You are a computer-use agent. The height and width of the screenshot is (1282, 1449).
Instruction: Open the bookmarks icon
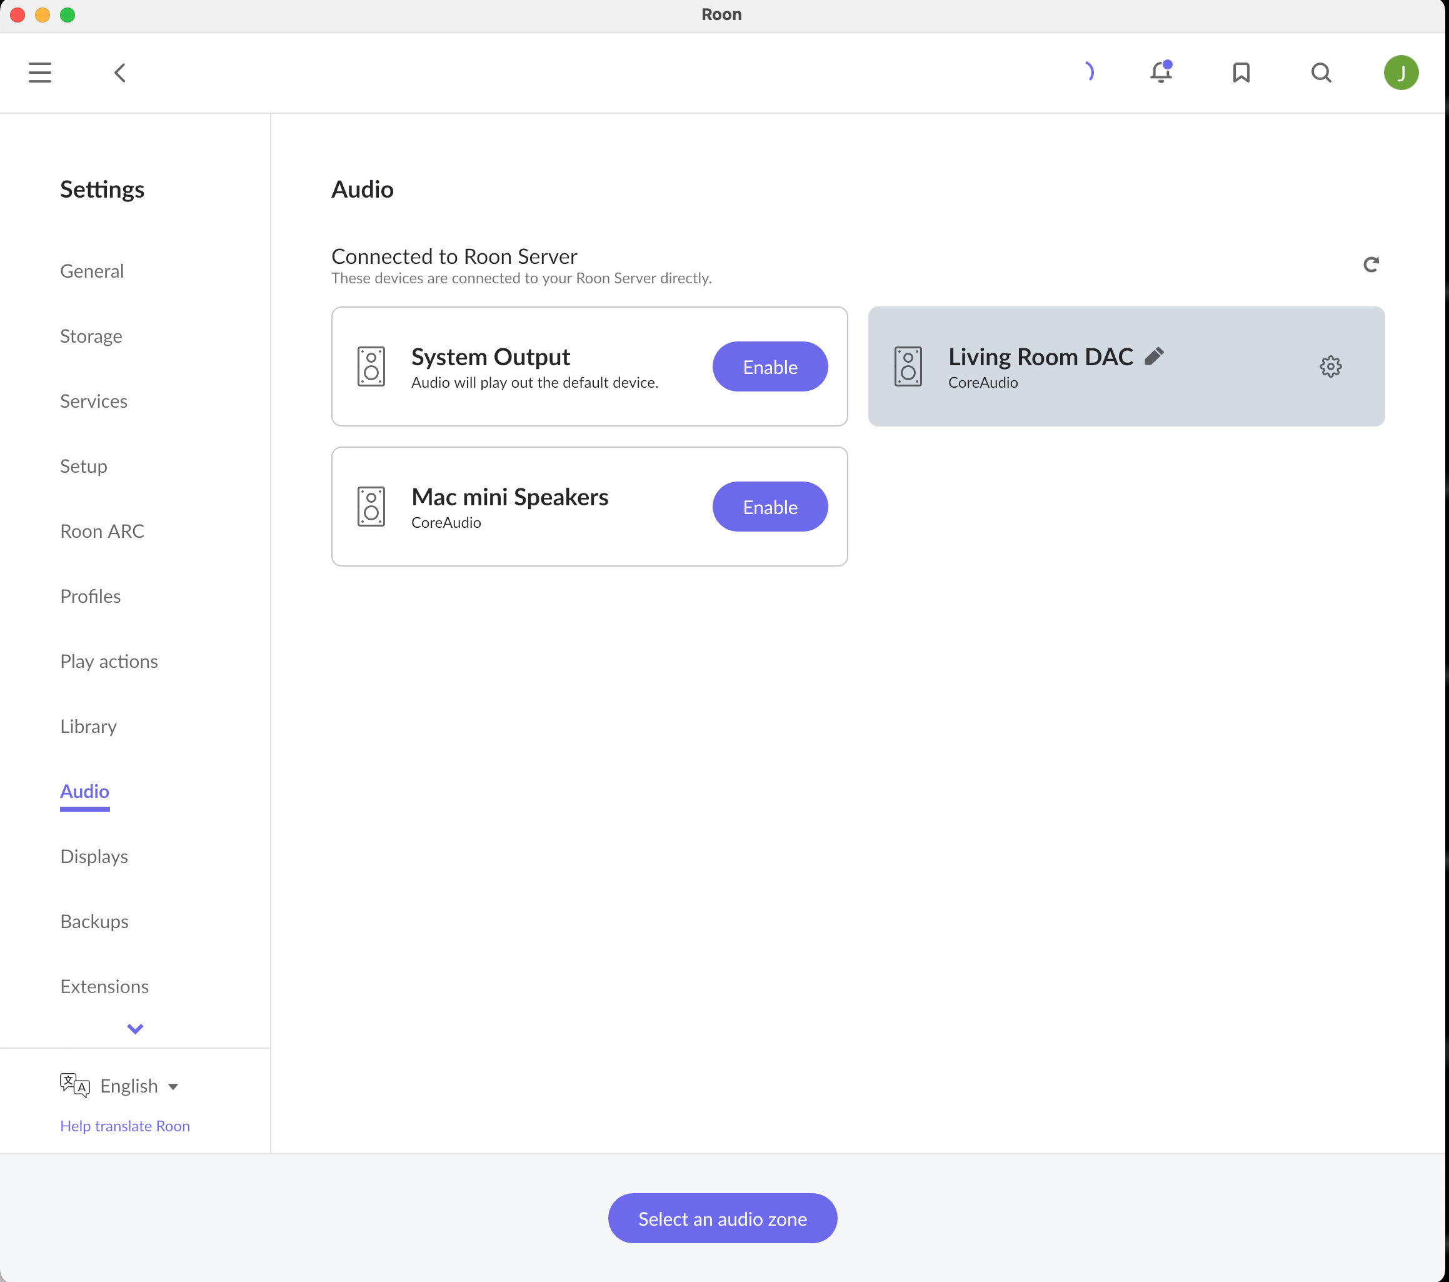[x=1241, y=73]
